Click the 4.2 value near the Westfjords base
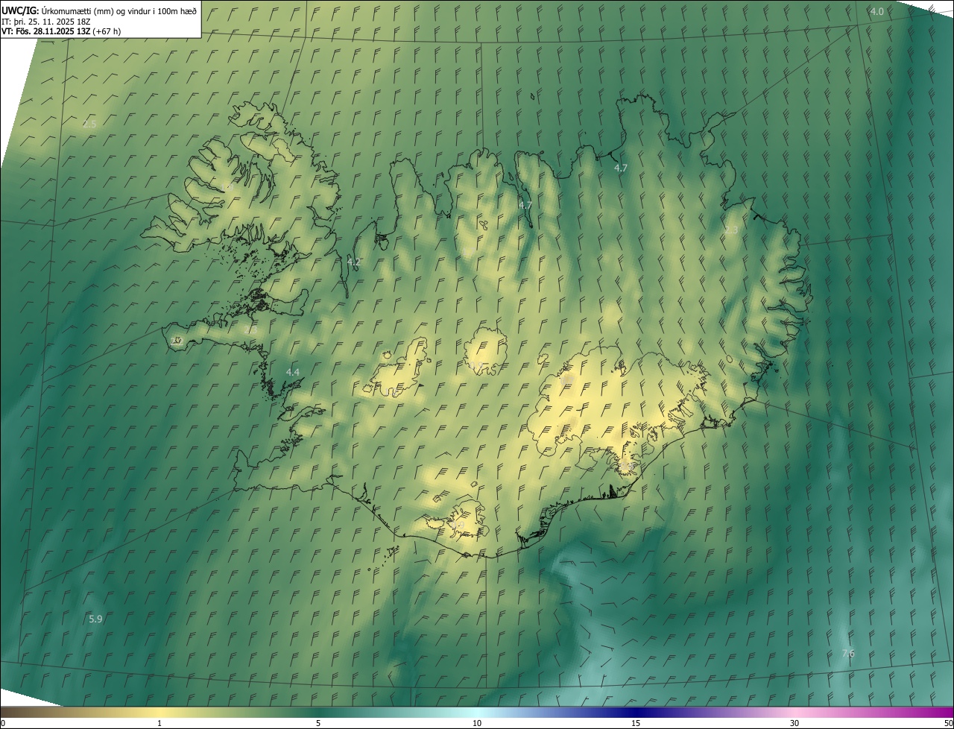 tap(354, 262)
